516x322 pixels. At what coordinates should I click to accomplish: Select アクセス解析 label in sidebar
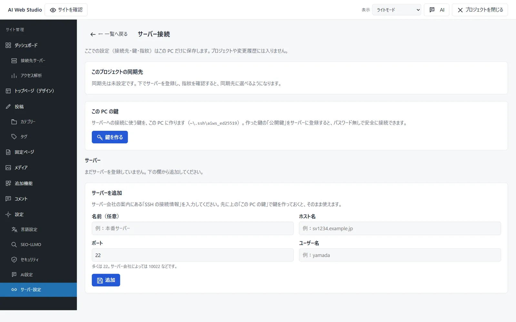[31, 76]
